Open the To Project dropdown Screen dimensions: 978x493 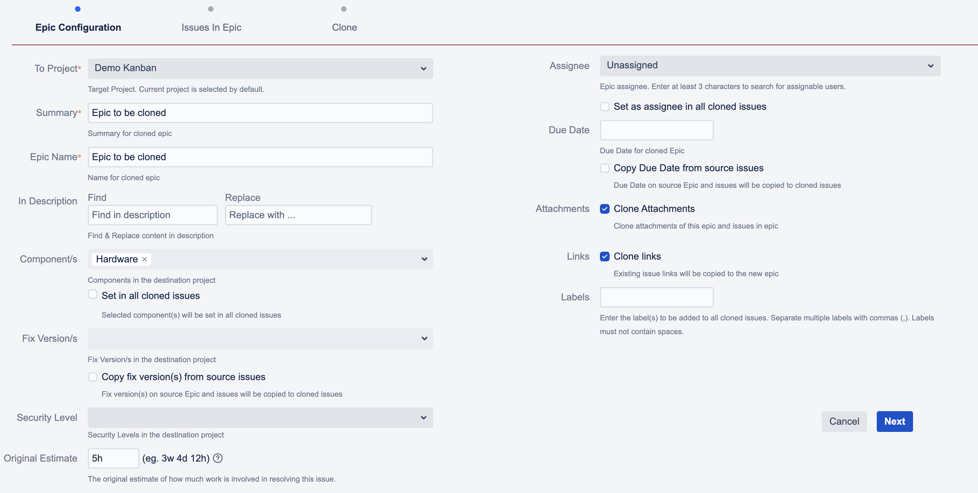[260, 69]
